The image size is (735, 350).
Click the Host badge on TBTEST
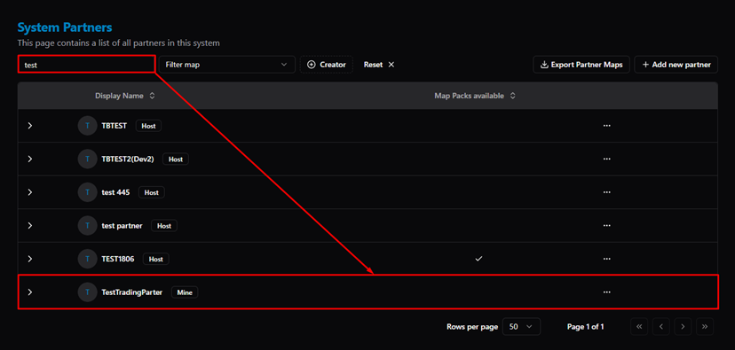148,126
